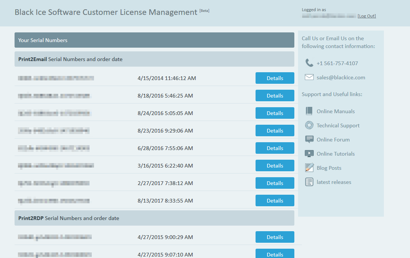
Task: Click the Black Ice Software Customer License Management title
Action: (x=106, y=12)
